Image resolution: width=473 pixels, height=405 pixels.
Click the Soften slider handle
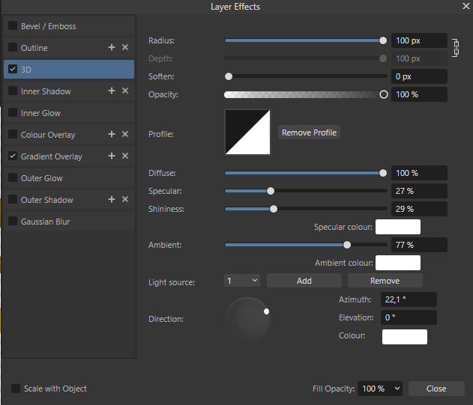tap(229, 76)
